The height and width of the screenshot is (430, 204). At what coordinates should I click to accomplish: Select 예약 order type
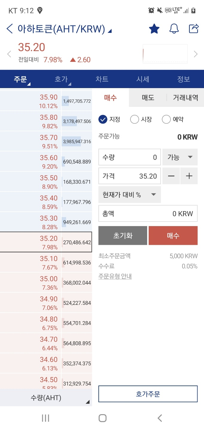173,119
